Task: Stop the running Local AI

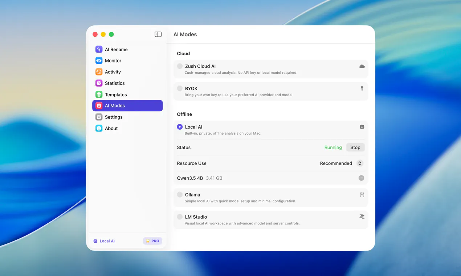Action: (x=355, y=147)
